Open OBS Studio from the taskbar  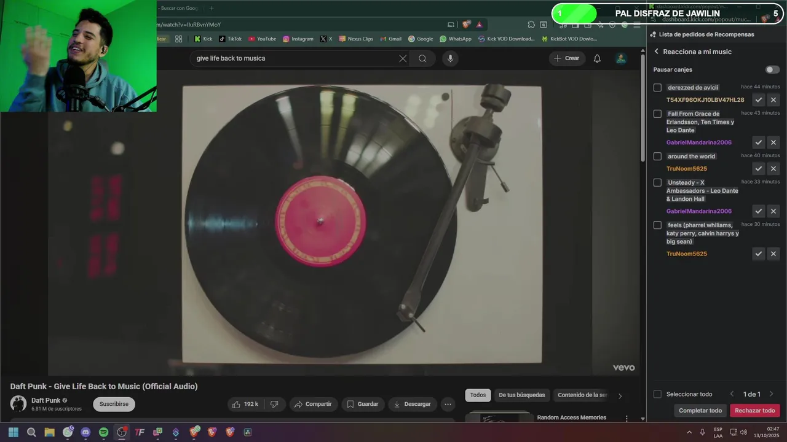pyautogui.click(x=122, y=432)
